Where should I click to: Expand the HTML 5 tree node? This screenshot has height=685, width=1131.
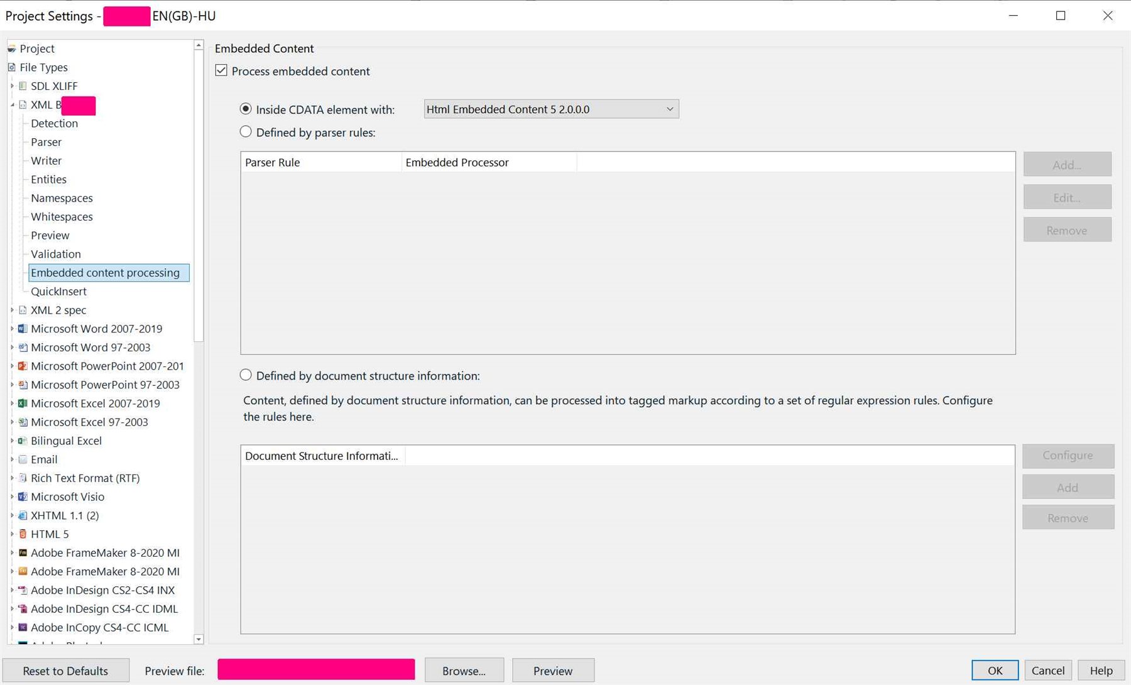click(12, 534)
